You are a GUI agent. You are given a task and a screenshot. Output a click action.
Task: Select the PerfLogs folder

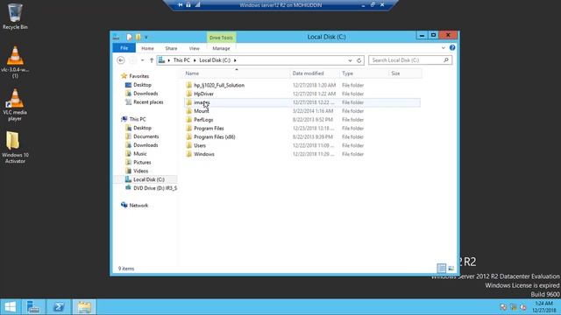203,120
